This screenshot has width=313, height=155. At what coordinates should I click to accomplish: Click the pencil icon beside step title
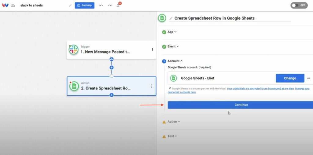[171, 18]
